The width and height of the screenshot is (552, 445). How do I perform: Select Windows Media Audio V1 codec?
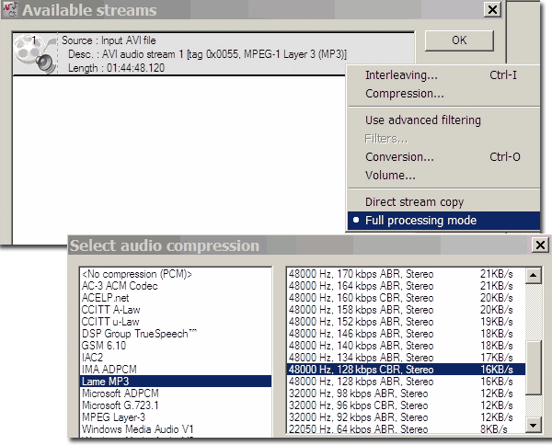(x=176, y=429)
